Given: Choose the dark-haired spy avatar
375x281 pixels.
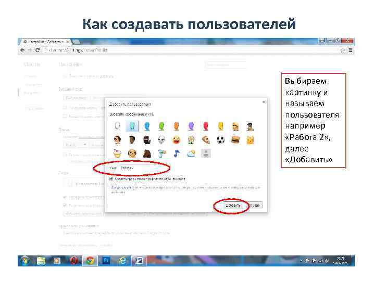Looking at the screenshot, I should pos(250,126).
